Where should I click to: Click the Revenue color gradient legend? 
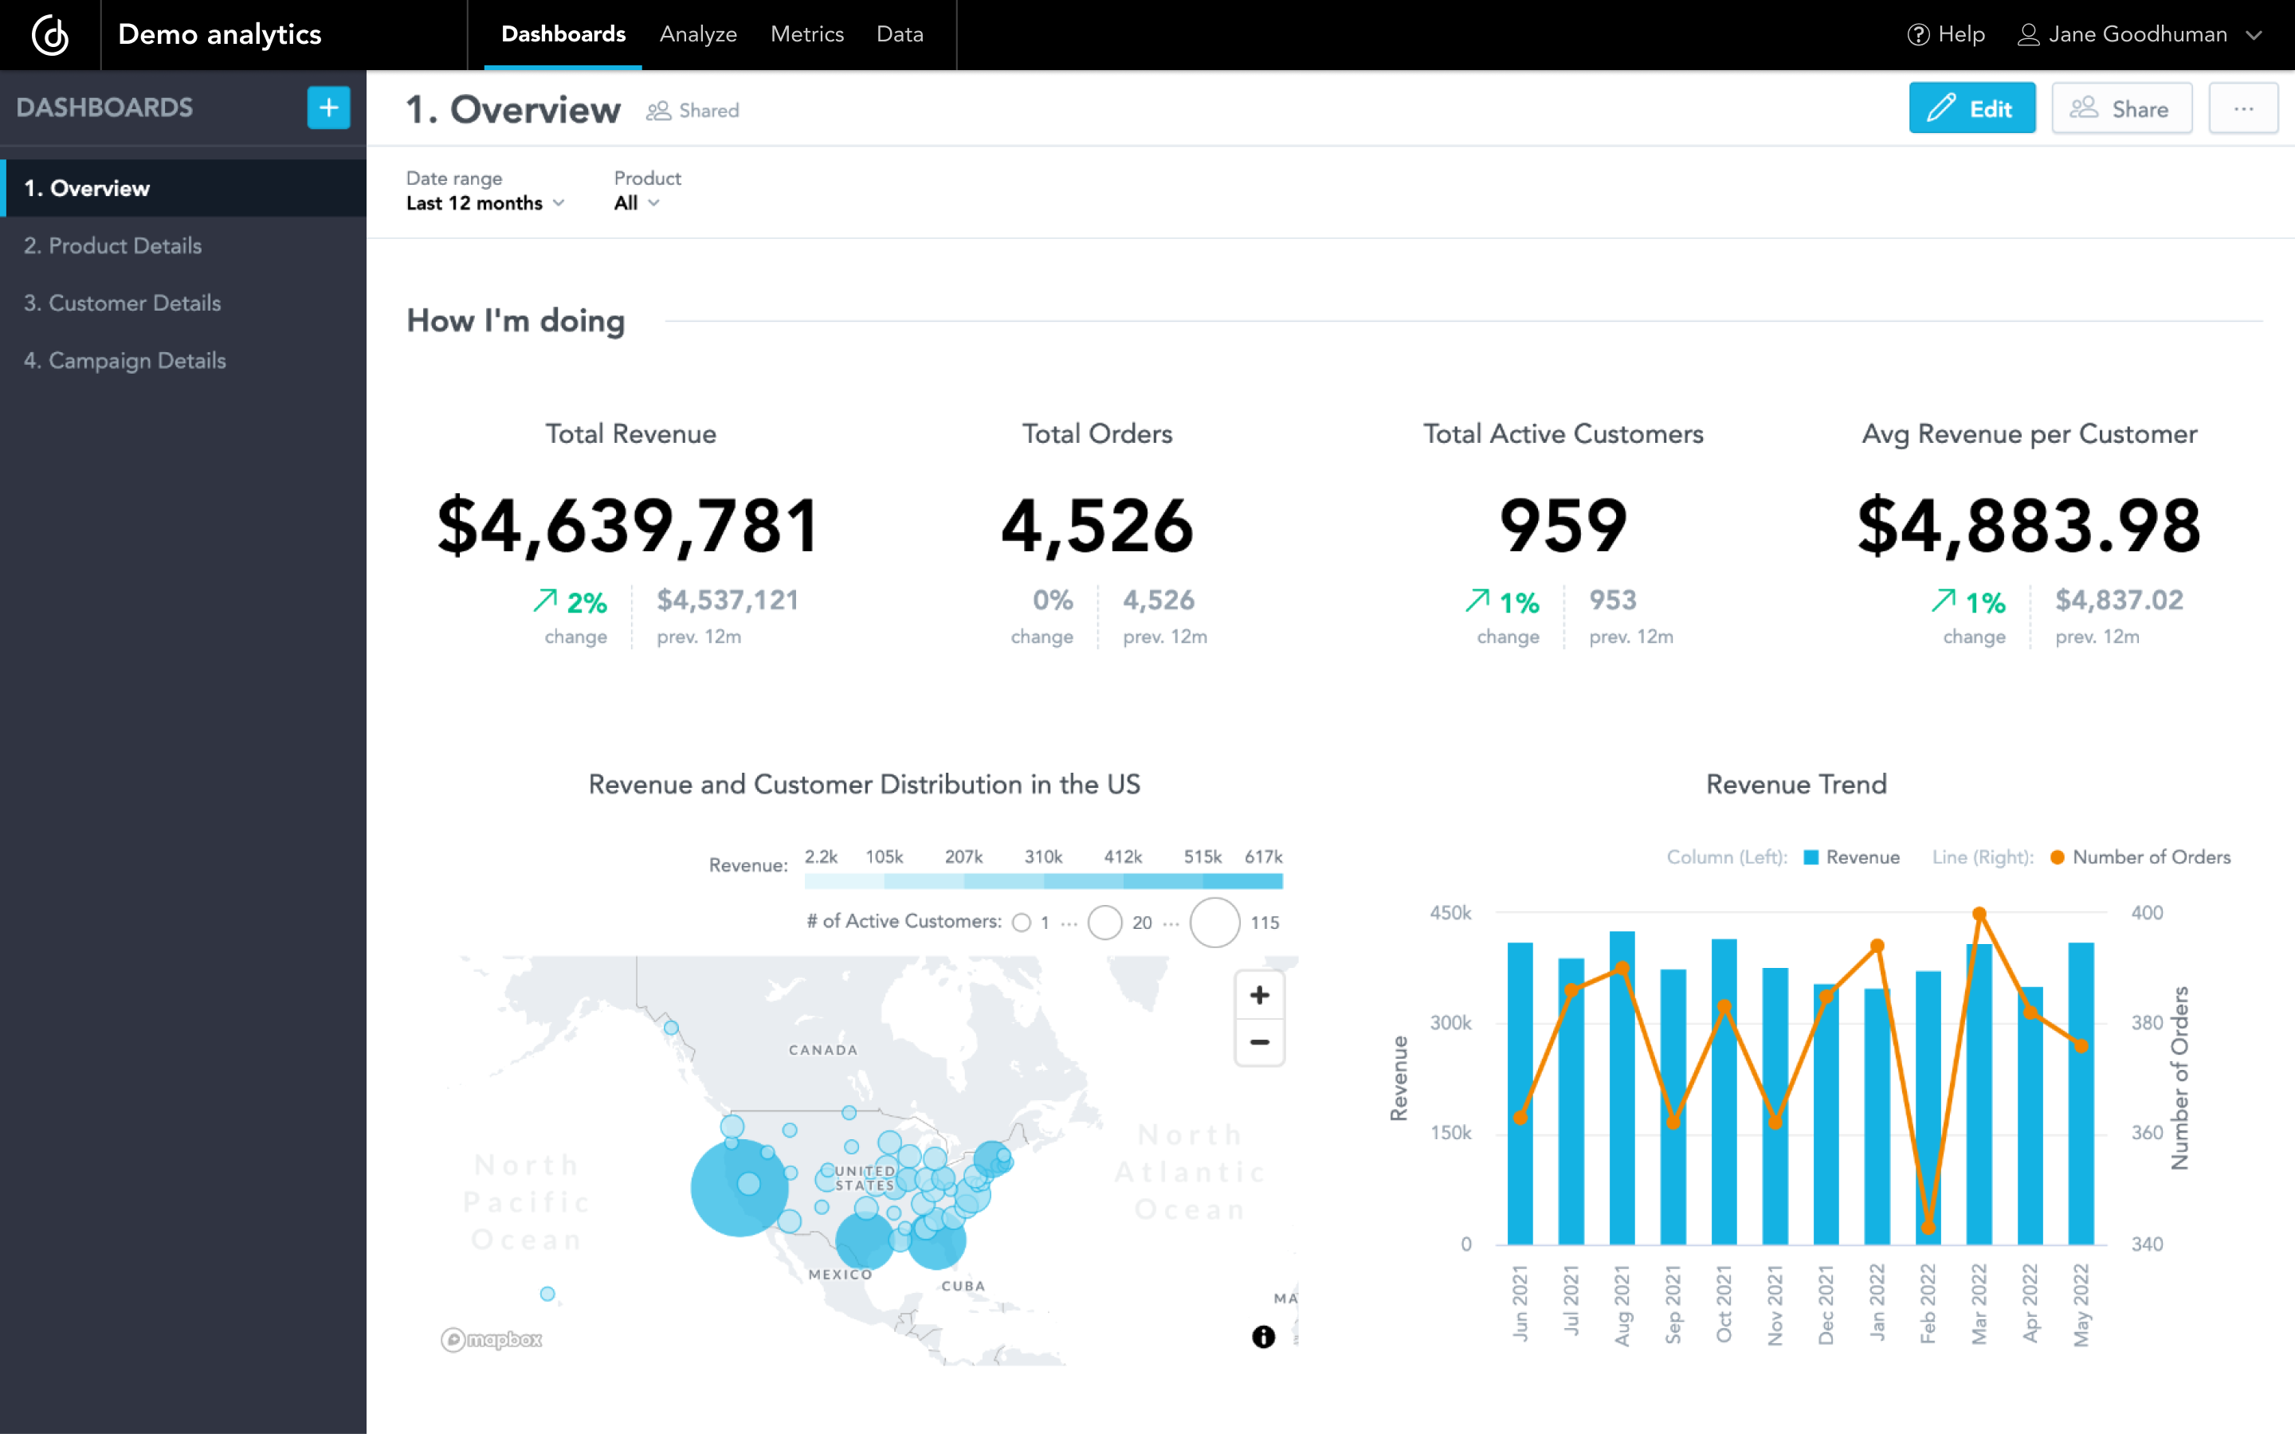(1043, 881)
